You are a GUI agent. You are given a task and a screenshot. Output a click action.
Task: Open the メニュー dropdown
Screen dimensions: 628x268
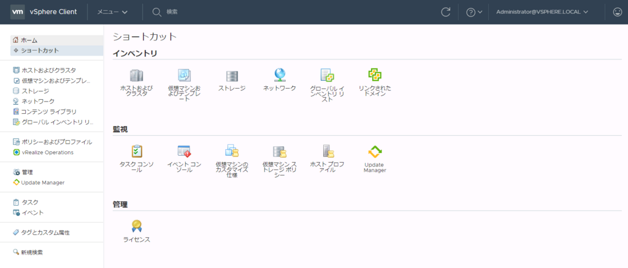[x=112, y=12]
